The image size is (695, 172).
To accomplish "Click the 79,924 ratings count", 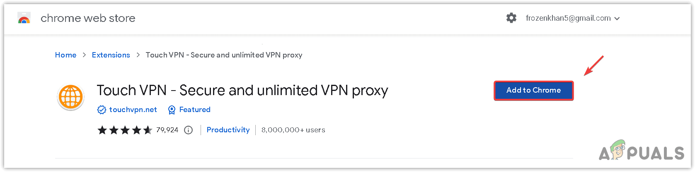I will click(x=167, y=130).
